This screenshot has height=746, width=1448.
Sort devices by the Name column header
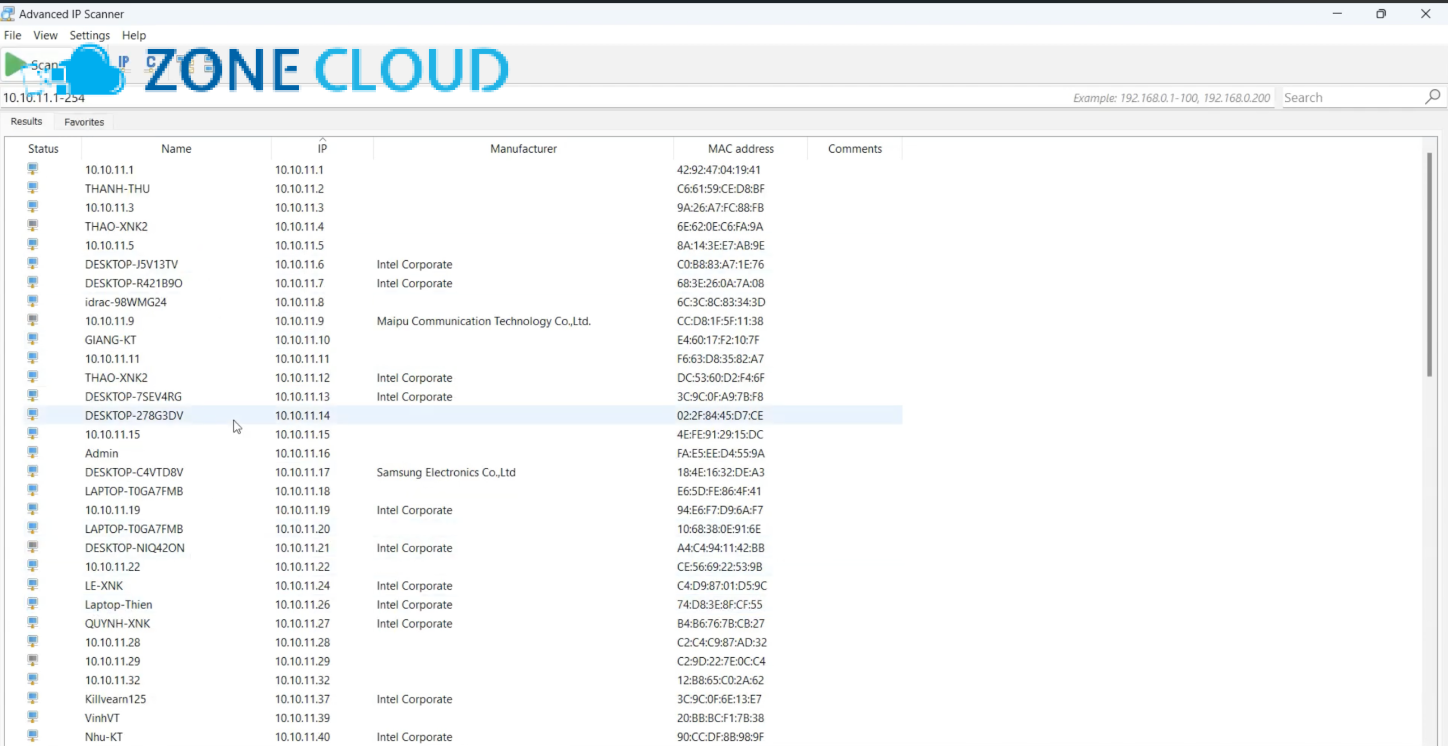[x=176, y=149]
